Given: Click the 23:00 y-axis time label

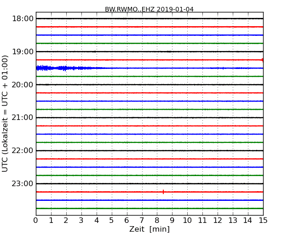Looking at the screenshot, I should click(x=23, y=183).
